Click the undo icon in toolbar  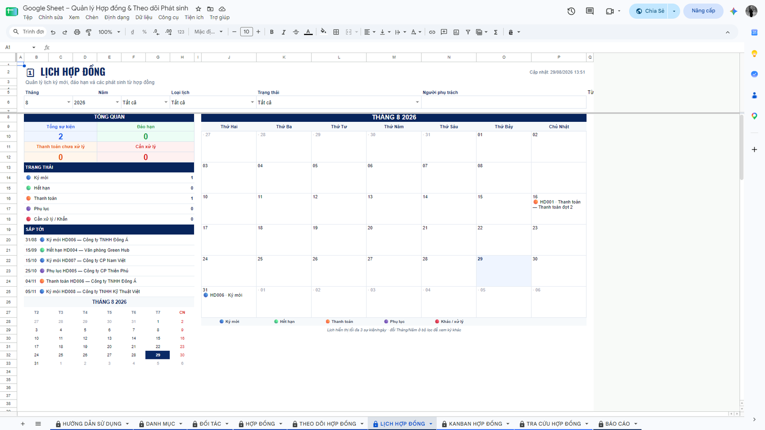tap(53, 32)
